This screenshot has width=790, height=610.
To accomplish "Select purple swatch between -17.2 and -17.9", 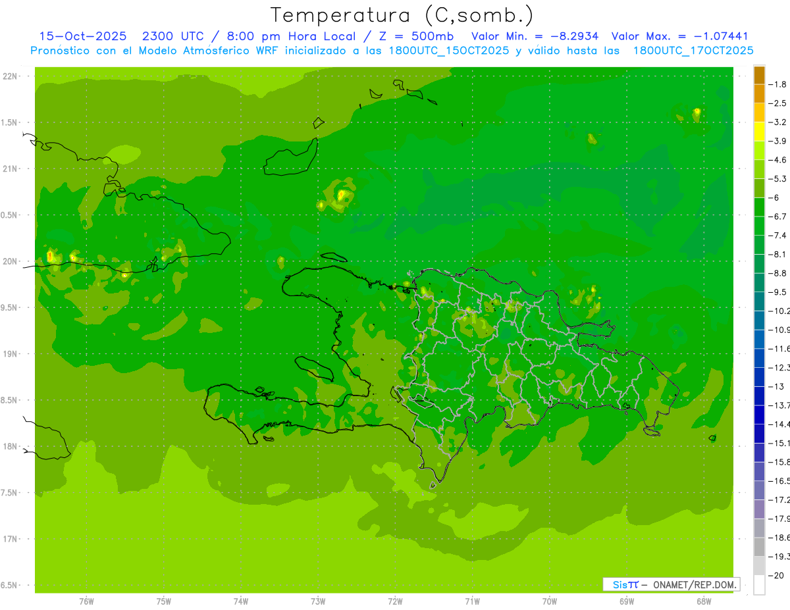I will (759, 509).
